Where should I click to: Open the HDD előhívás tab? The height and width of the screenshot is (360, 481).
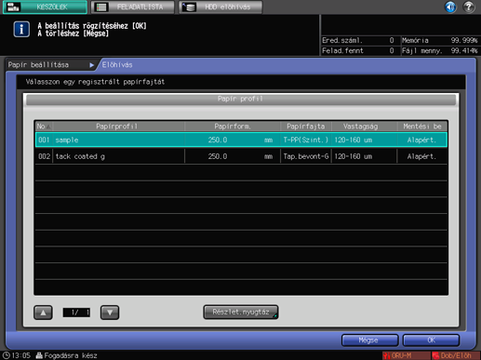click(x=220, y=7)
